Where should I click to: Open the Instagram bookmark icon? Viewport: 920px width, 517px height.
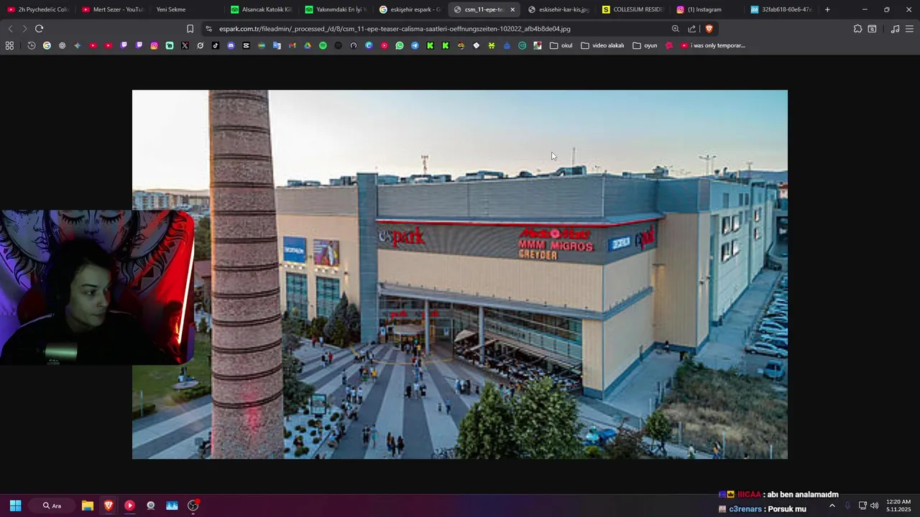[x=154, y=45]
